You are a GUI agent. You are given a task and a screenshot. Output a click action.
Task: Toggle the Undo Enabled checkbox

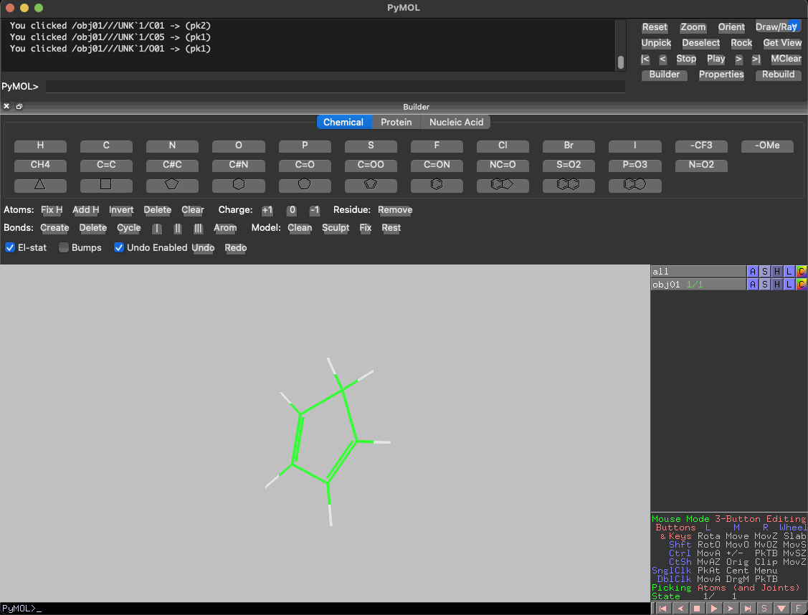pos(118,248)
